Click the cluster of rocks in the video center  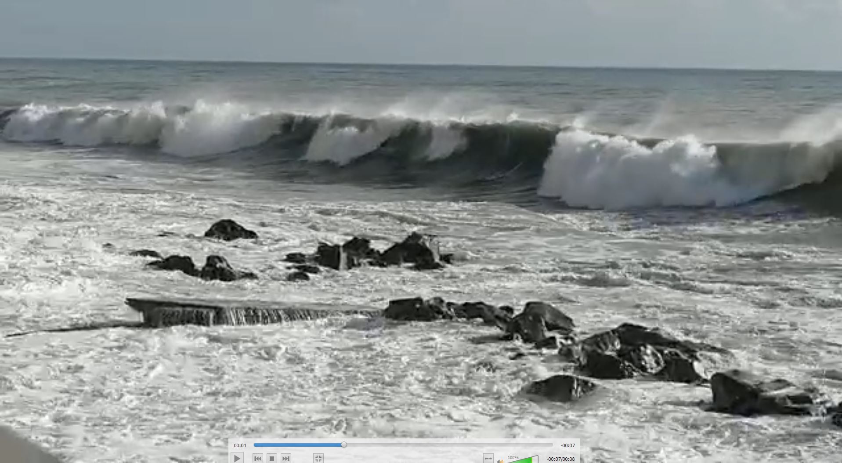(378, 253)
